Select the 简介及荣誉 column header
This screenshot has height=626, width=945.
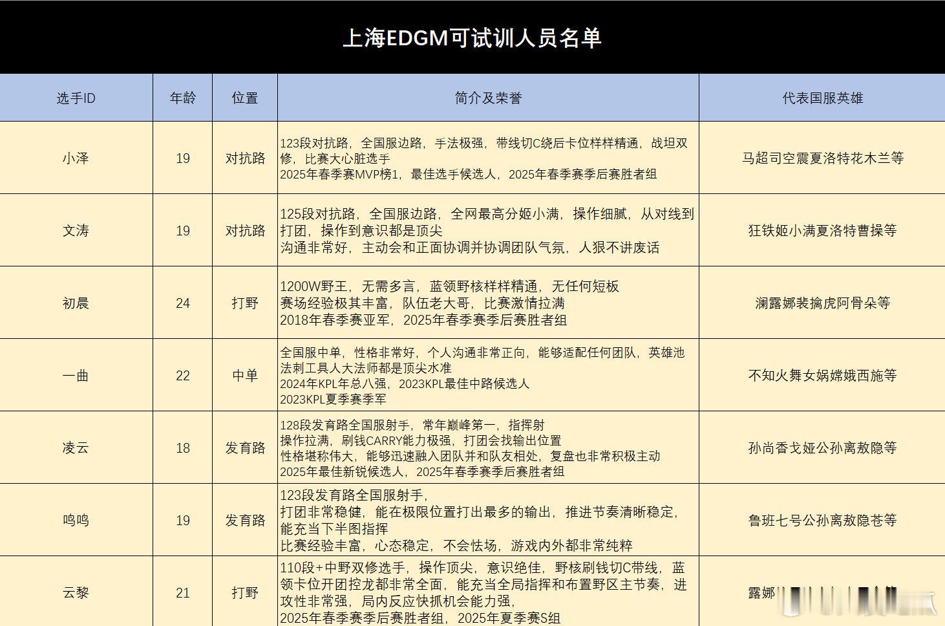coord(488,98)
